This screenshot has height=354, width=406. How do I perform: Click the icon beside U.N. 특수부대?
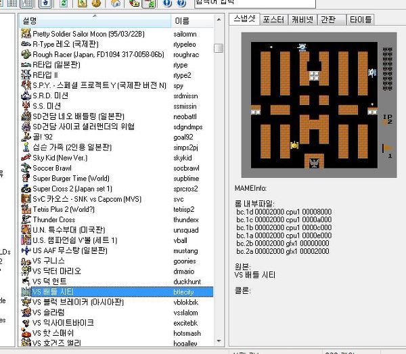point(26,229)
